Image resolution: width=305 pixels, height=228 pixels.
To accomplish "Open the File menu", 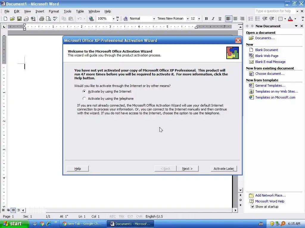I will (x=7, y=11).
